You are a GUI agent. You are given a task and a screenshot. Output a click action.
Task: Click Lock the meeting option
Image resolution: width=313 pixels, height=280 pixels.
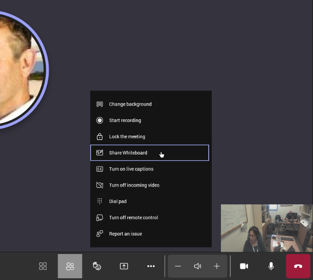point(127,136)
